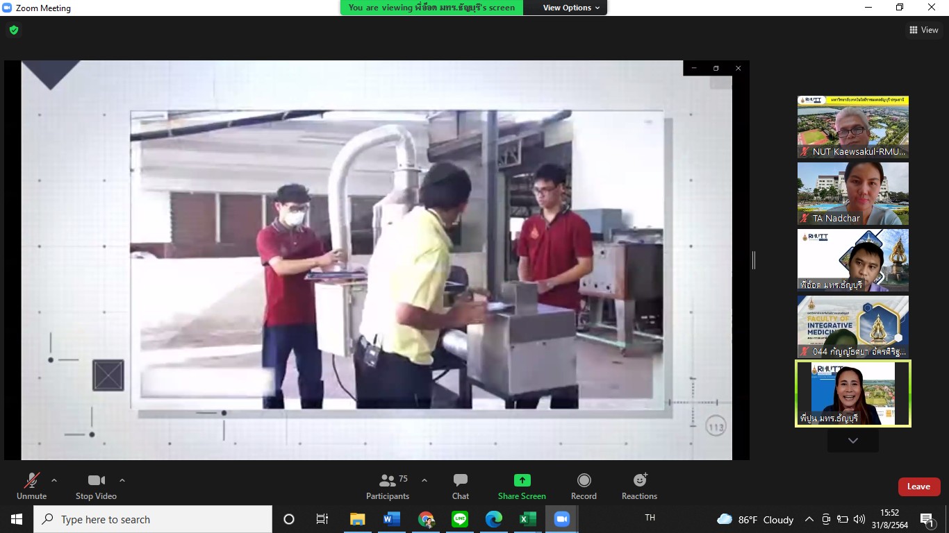Expand audio settings arrow beside Unmute
This screenshot has height=533, width=949.
pos(54,480)
